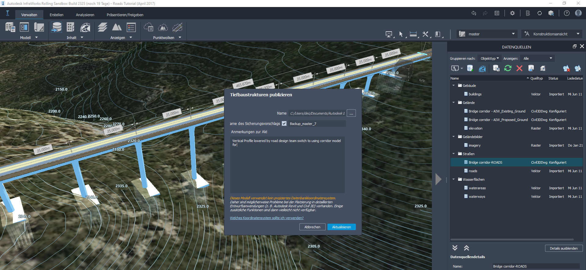Screen dimensions: 586x270
Task: Click the select features shapes icon
Action: click(578, 68)
